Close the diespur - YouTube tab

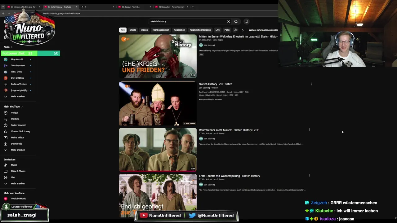tap(150, 7)
